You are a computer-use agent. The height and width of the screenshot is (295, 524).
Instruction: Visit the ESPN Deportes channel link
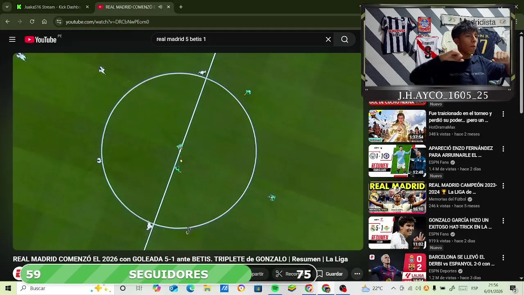[443, 271]
